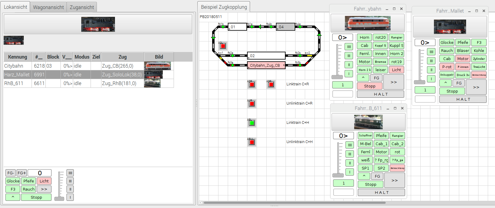The height and width of the screenshot is (208, 495).
Task: Toggle Beleuchtung in the RhB_611 throttle
Action: pyautogui.click(x=397, y=168)
